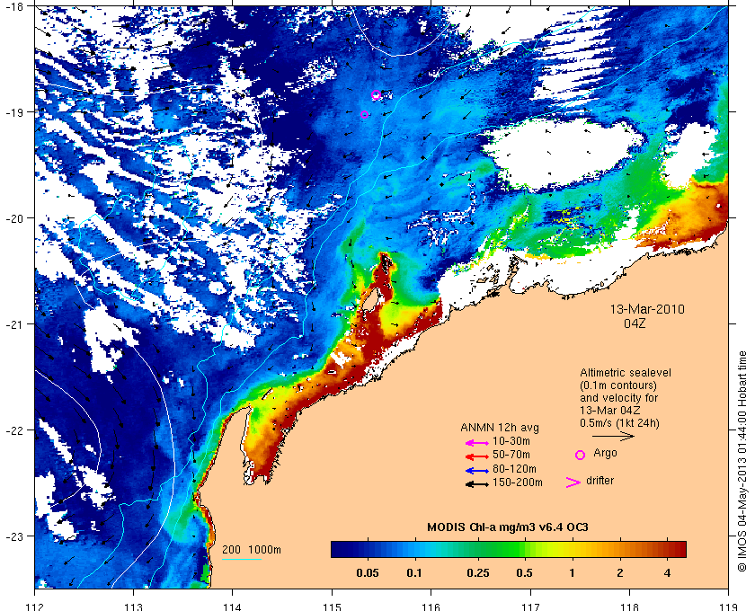Click the colorbar value '4'
Viewport: 755px width, 611px height.
[x=667, y=573]
